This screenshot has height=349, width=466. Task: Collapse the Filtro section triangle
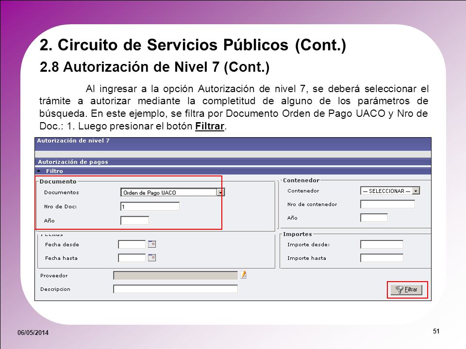39,171
